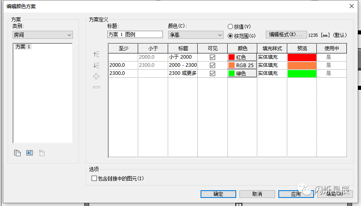Screen dimensions: 361x206
Task: Open the 类别 dropdown showing 房间
Action: click(x=43, y=35)
